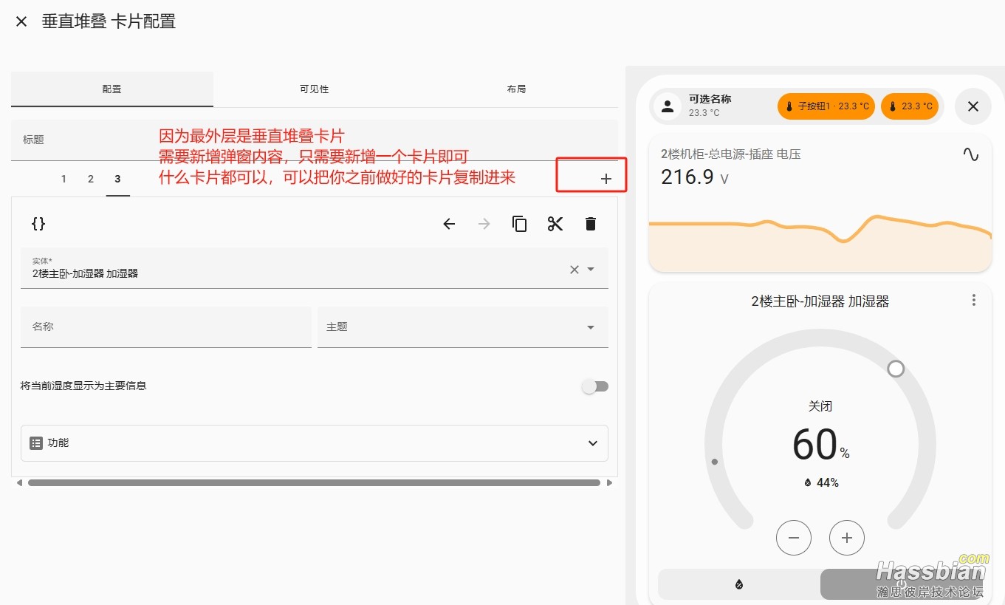
Task: Switch to the 布局 tab
Action: pyautogui.click(x=516, y=89)
